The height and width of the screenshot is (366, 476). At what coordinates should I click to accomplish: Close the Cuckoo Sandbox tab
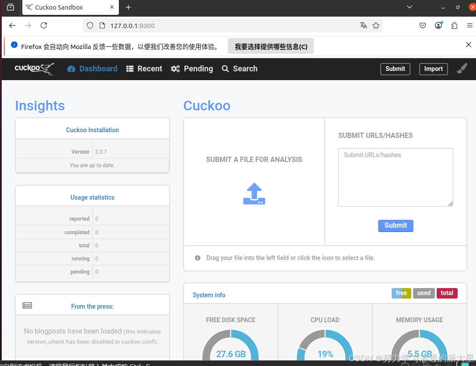pyautogui.click(x=112, y=7)
